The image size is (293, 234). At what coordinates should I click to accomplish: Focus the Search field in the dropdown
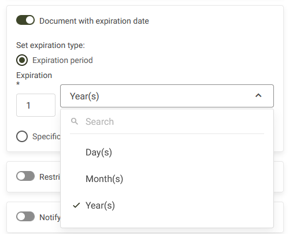pos(167,122)
